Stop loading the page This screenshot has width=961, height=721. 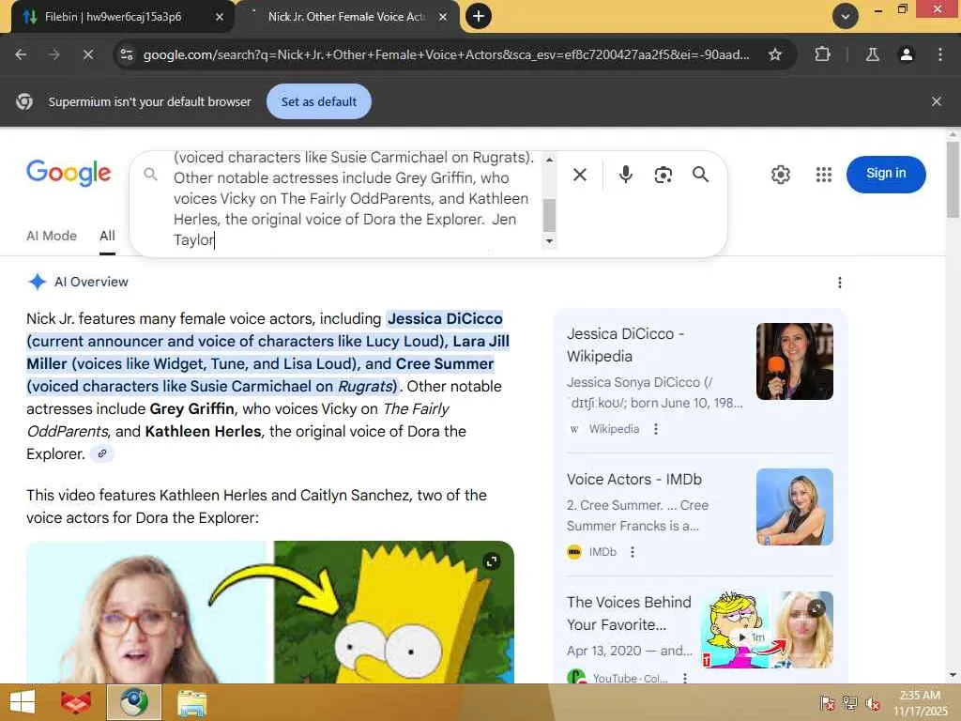(x=87, y=54)
